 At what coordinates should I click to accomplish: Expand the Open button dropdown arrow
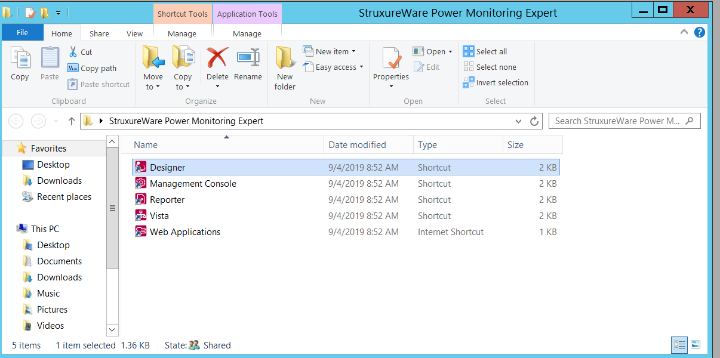(x=450, y=52)
